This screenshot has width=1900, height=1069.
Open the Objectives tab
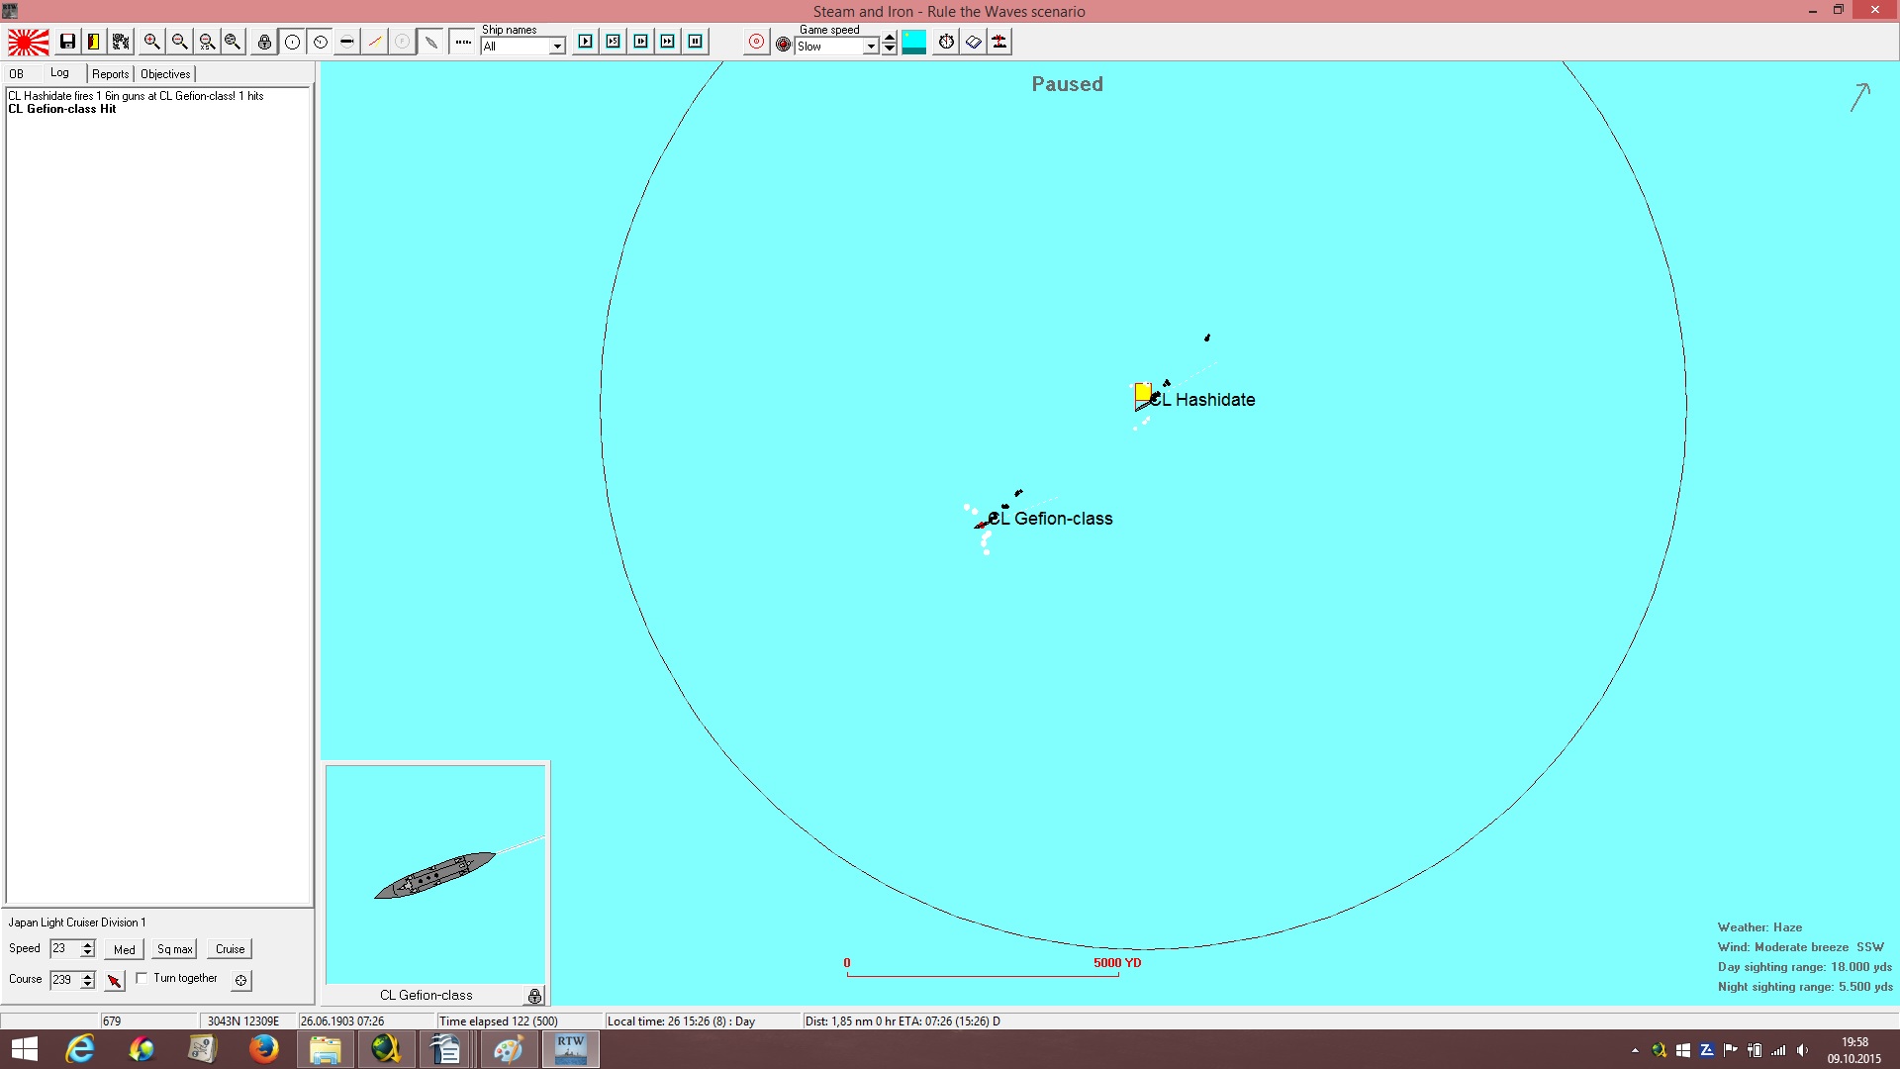click(165, 74)
